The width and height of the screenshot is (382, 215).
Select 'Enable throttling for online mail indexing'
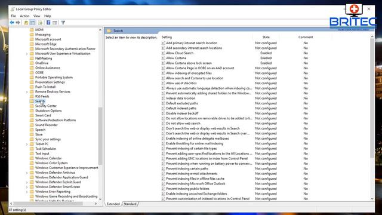click(x=195, y=143)
